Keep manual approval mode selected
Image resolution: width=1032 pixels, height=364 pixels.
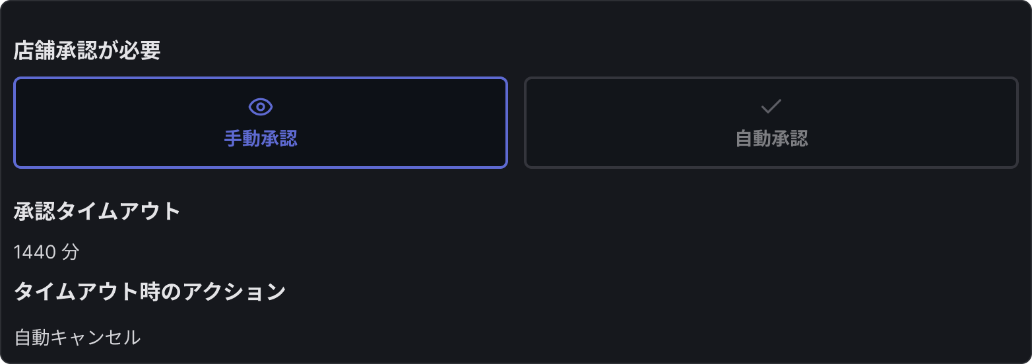click(x=261, y=123)
